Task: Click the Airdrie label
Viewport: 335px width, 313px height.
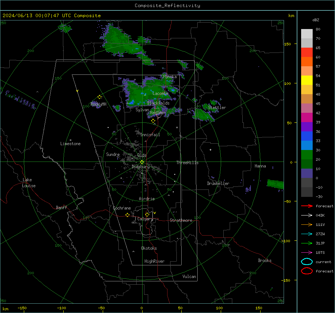Action: click(x=147, y=199)
